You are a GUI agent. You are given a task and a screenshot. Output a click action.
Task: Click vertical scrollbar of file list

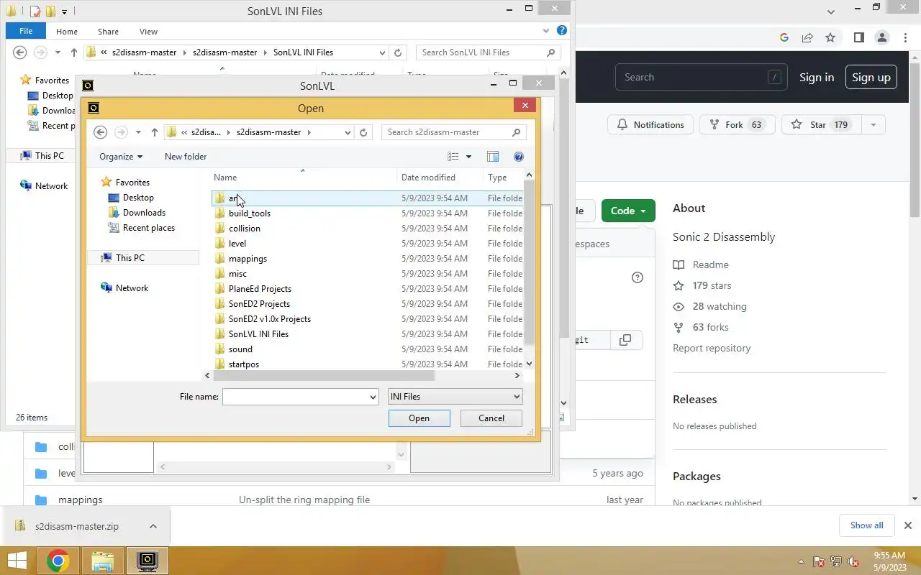[529, 262]
